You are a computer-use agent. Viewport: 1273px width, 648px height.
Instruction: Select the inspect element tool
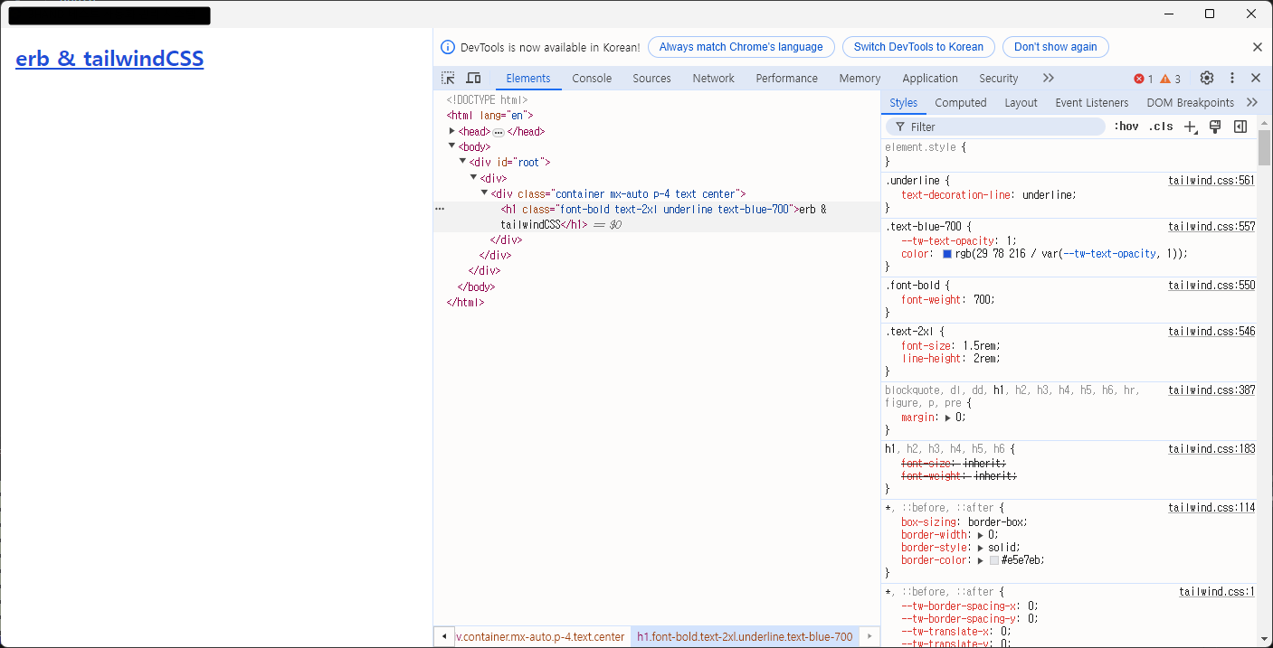(448, 78)
